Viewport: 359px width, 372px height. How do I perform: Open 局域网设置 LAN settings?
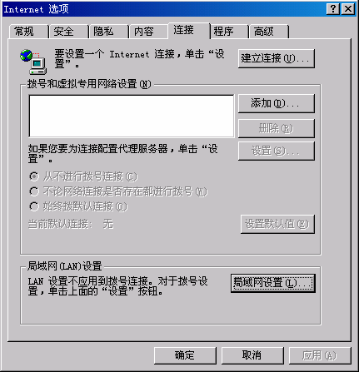pyautogui.click(x=273, y=283)
